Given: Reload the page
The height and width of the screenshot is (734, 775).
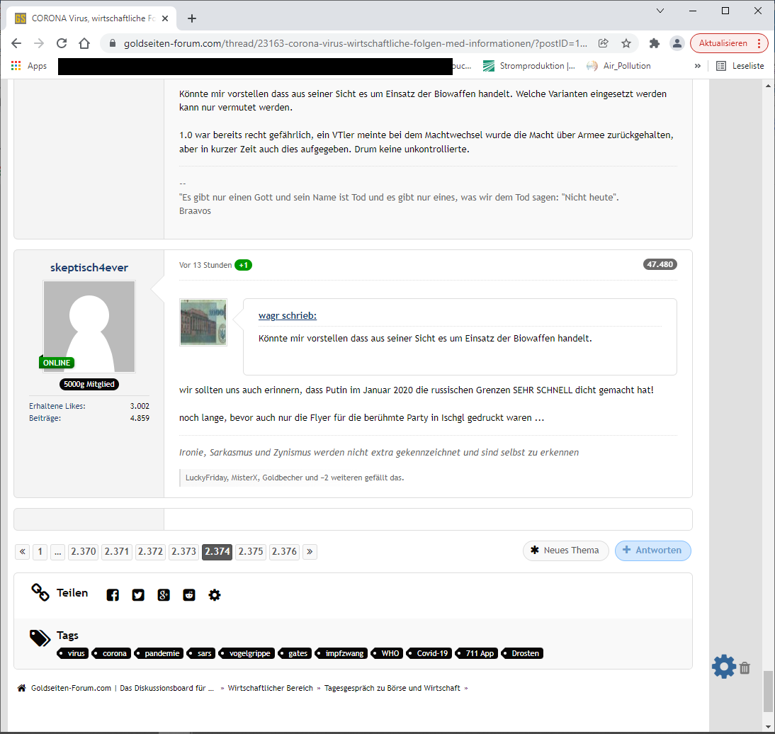Looking at the screenshot, I should point(62,43).
